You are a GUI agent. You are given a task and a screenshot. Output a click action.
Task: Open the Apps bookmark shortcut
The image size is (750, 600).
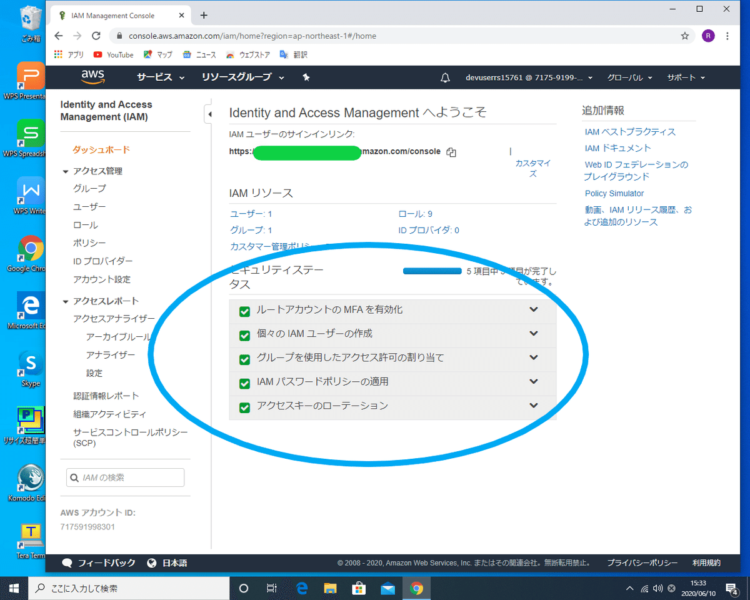click(x=69, y=55)
